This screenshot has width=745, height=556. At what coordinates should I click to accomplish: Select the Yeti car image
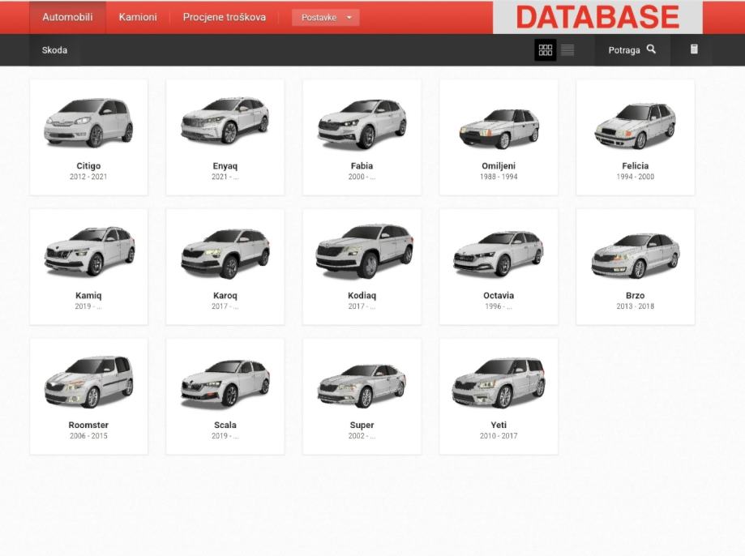point(499,383)
